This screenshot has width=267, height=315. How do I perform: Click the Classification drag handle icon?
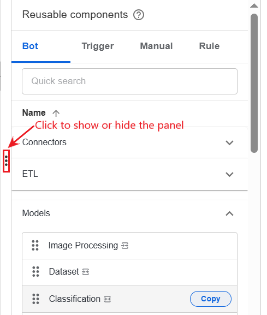tap(35, 299)
